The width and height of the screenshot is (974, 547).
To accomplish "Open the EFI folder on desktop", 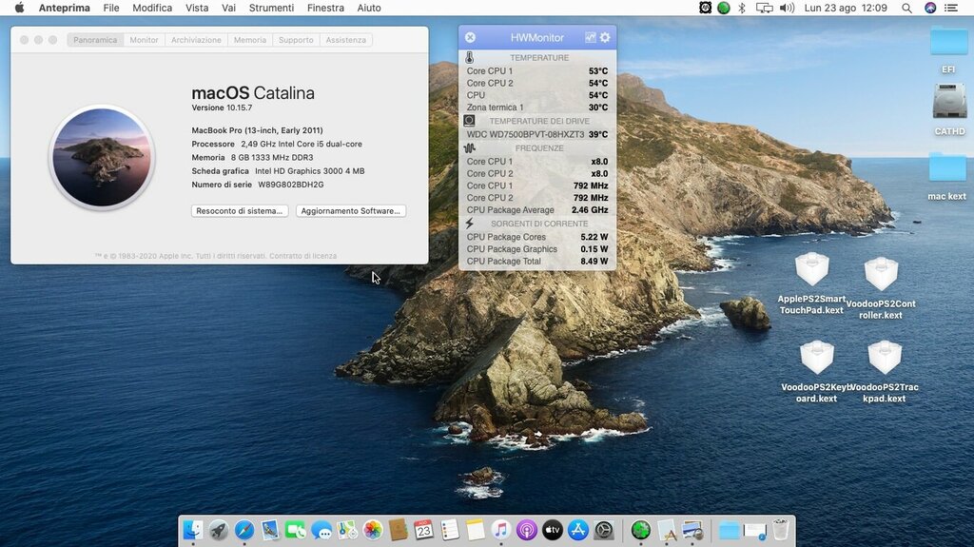I will pos(948,41).
